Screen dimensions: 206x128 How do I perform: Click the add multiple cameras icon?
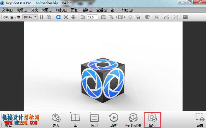(111, 17)
